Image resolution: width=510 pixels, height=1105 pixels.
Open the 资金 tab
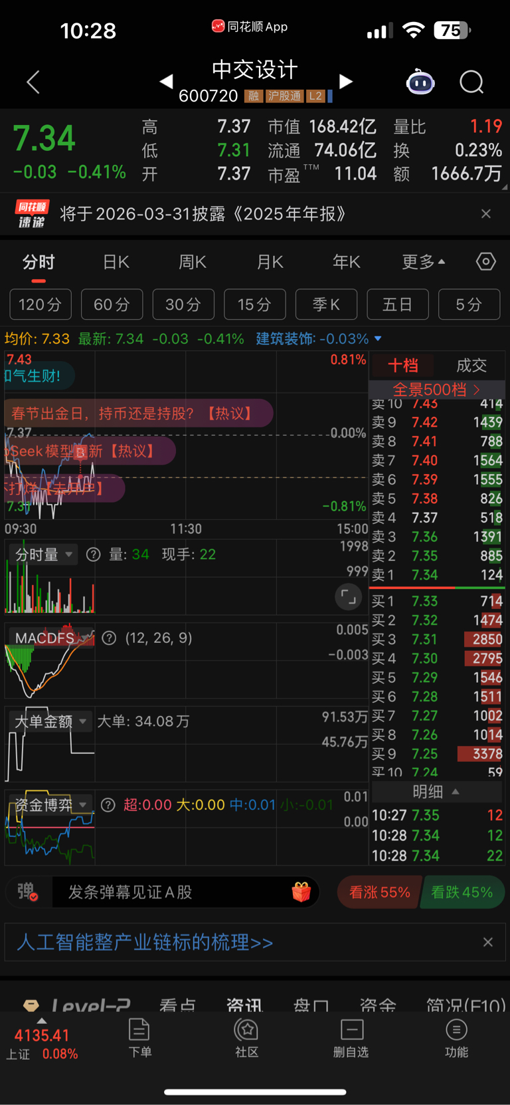coord(378,1005)
